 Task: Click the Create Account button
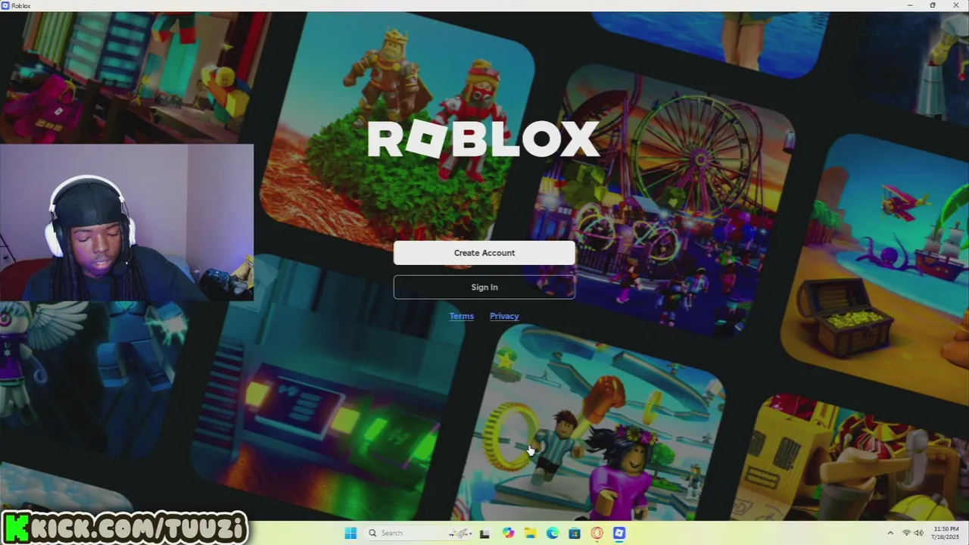(484, 253)
